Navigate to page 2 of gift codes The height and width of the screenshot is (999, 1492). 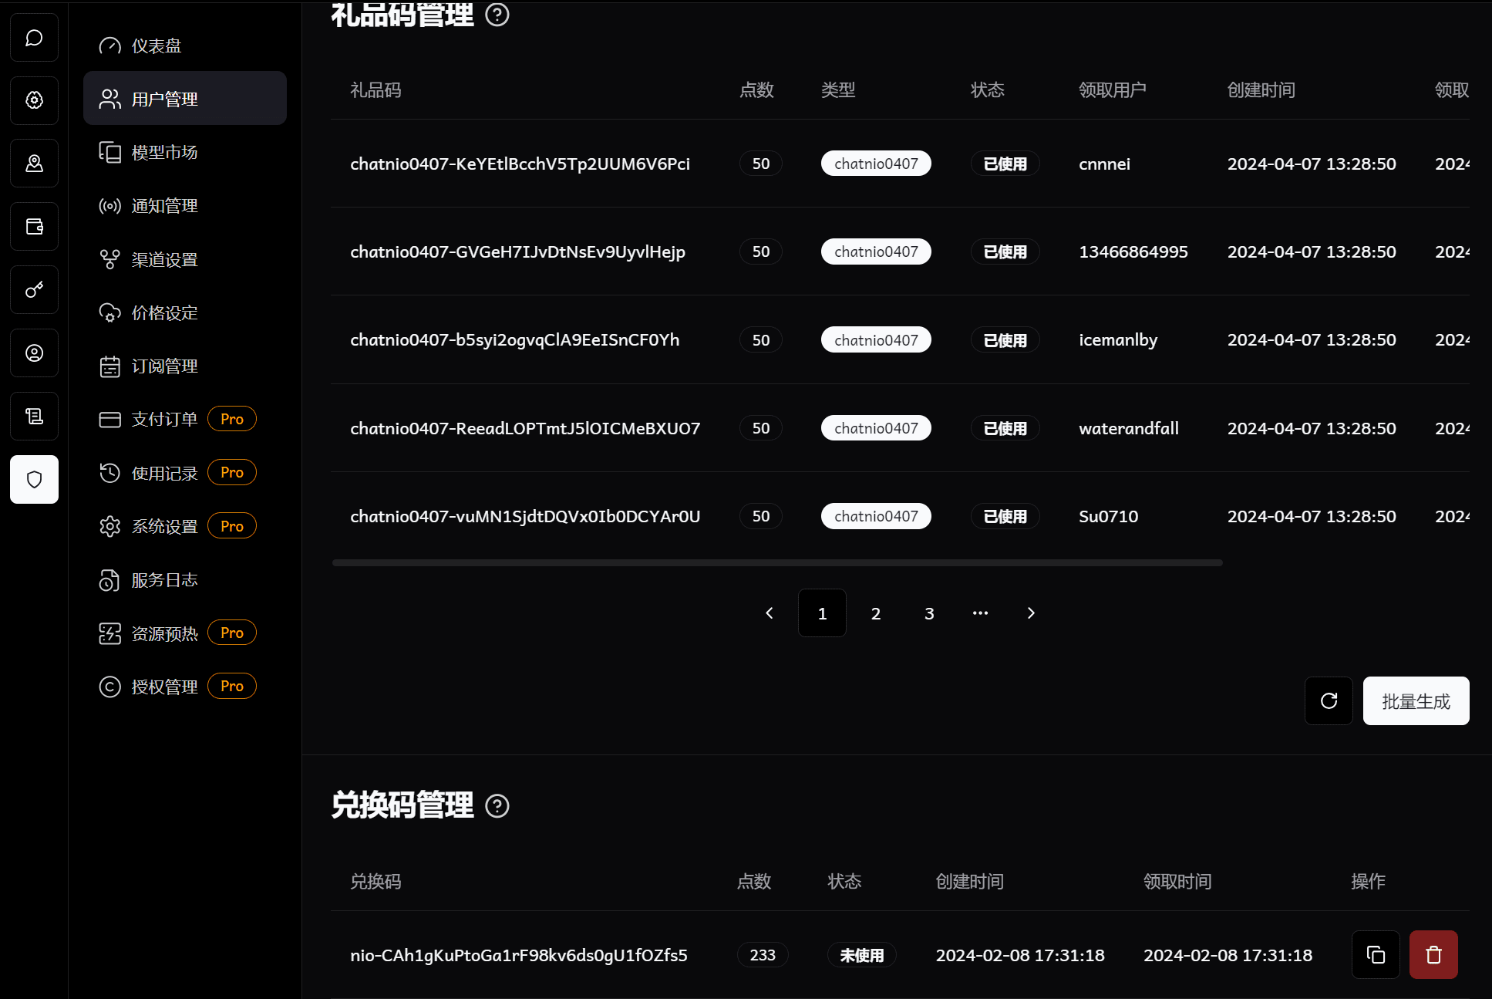tap(876, 612)
